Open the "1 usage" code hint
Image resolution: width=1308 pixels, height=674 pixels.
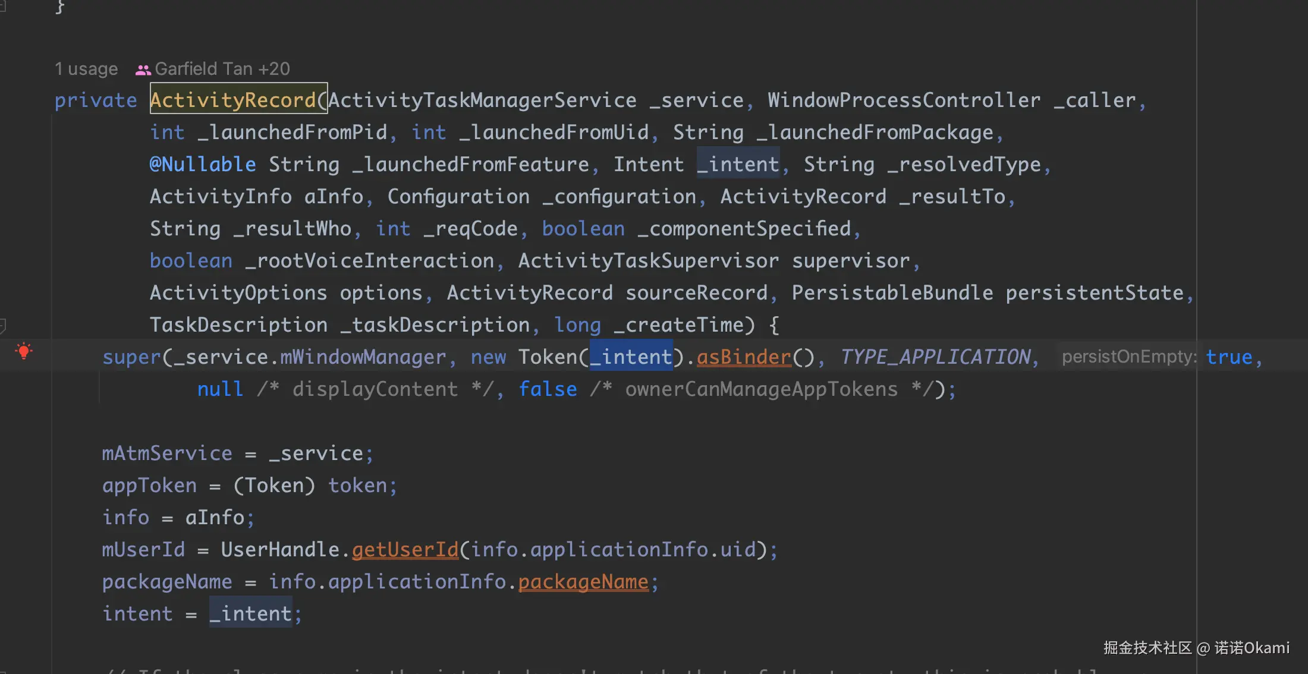click(86, 69)
